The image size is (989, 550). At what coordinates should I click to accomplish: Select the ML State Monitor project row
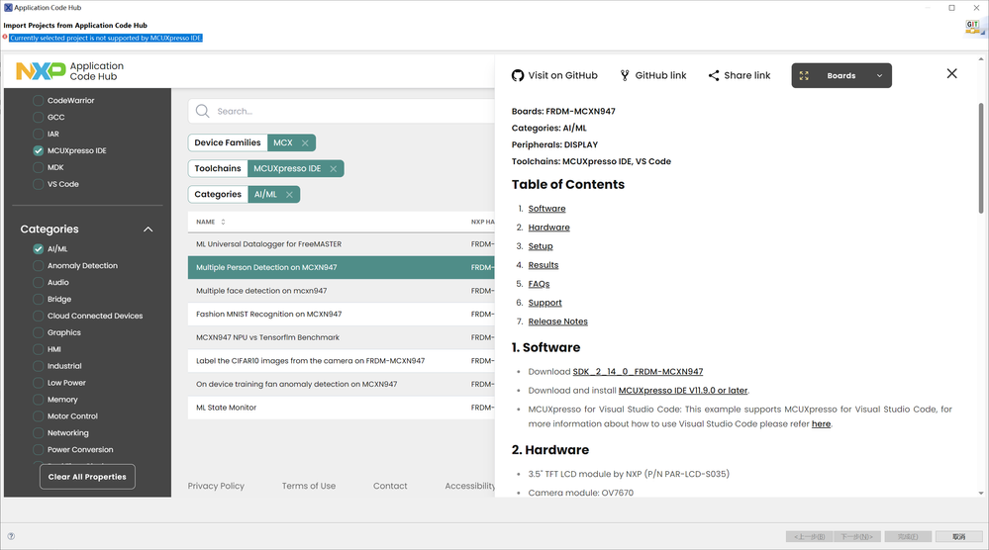tap(227, 408)
